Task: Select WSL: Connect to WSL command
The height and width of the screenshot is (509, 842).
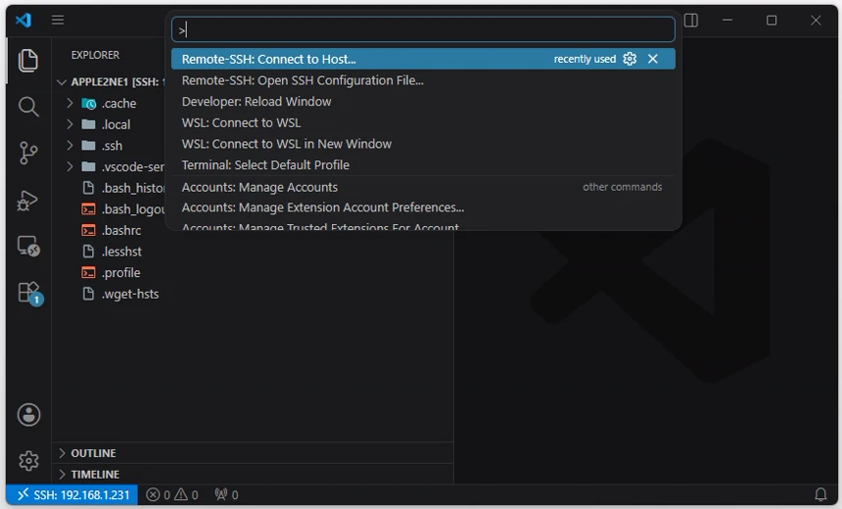Action: [423, 122]
